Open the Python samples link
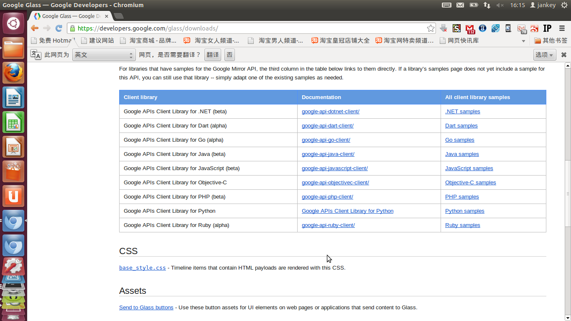571x321 pixels. click(465, 211)
